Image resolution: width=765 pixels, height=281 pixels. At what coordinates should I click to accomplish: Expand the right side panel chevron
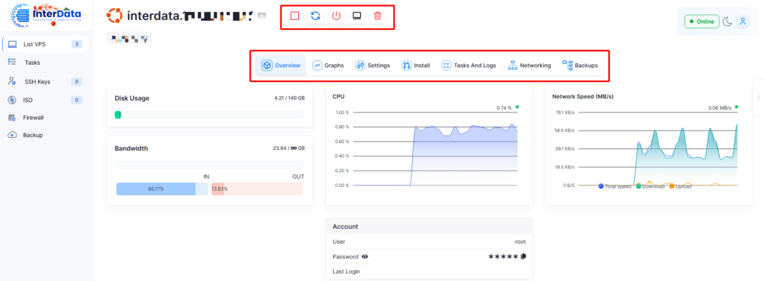coord(759,98)
